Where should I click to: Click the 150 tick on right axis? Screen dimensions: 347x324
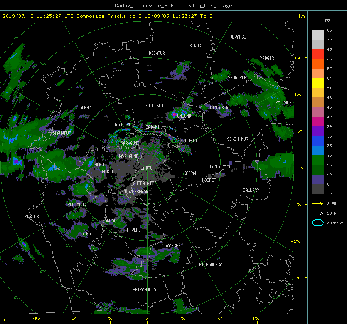pos(298,58)
